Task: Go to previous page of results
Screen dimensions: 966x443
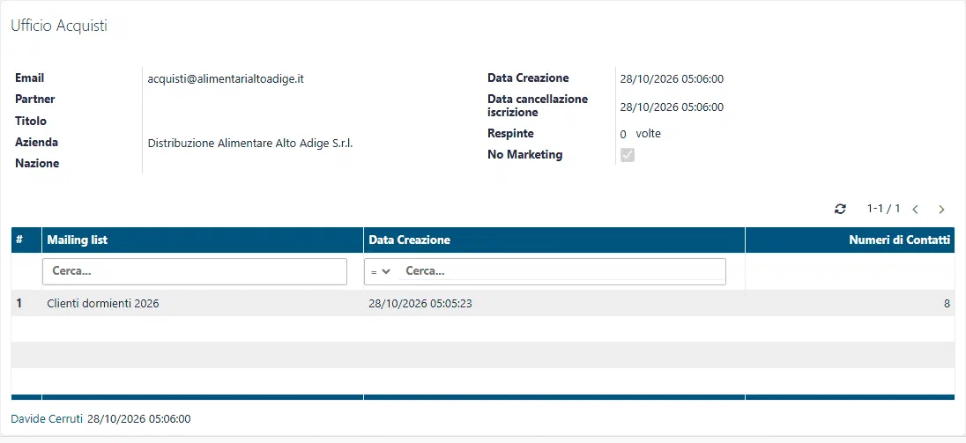Action: point(916,210)
